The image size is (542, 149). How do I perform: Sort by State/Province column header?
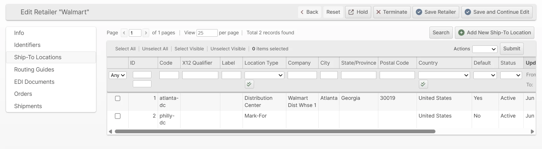359,63
